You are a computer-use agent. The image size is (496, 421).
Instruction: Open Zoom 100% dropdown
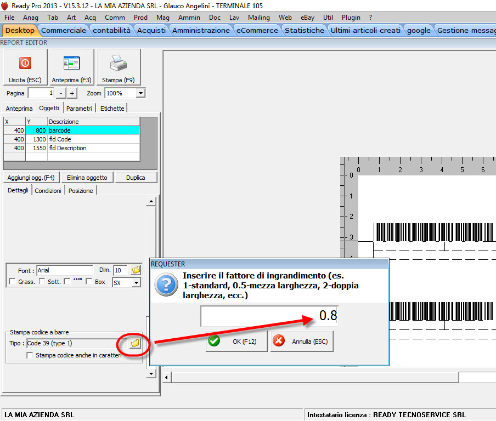pos(140,93)
